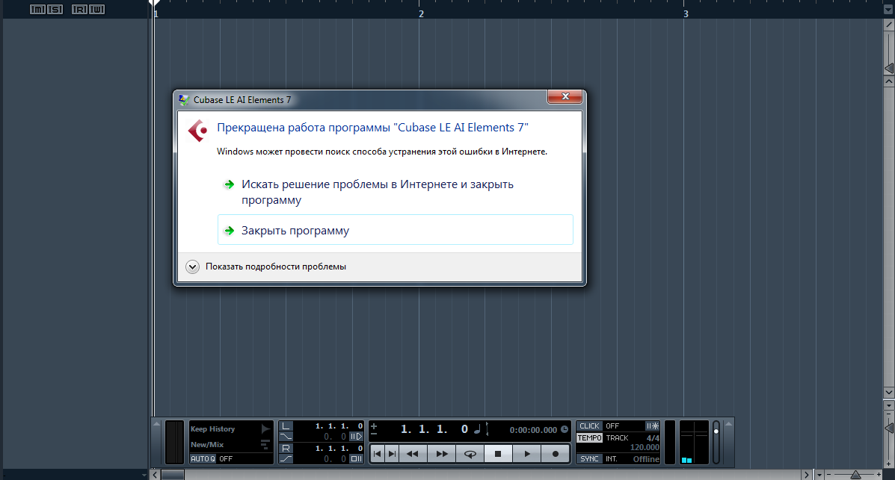The image size is (895, 480).
Task: Click the Fast Forward transport button
Action: point(441,454)
